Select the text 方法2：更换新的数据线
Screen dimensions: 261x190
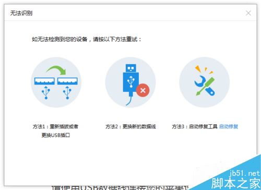pos(130,126)
